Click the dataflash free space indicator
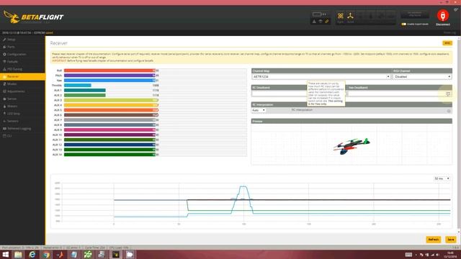461x259 pixels. [415, 14]
